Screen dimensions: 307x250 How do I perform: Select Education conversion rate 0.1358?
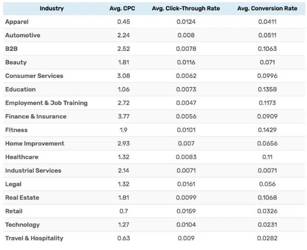point(267,90)
